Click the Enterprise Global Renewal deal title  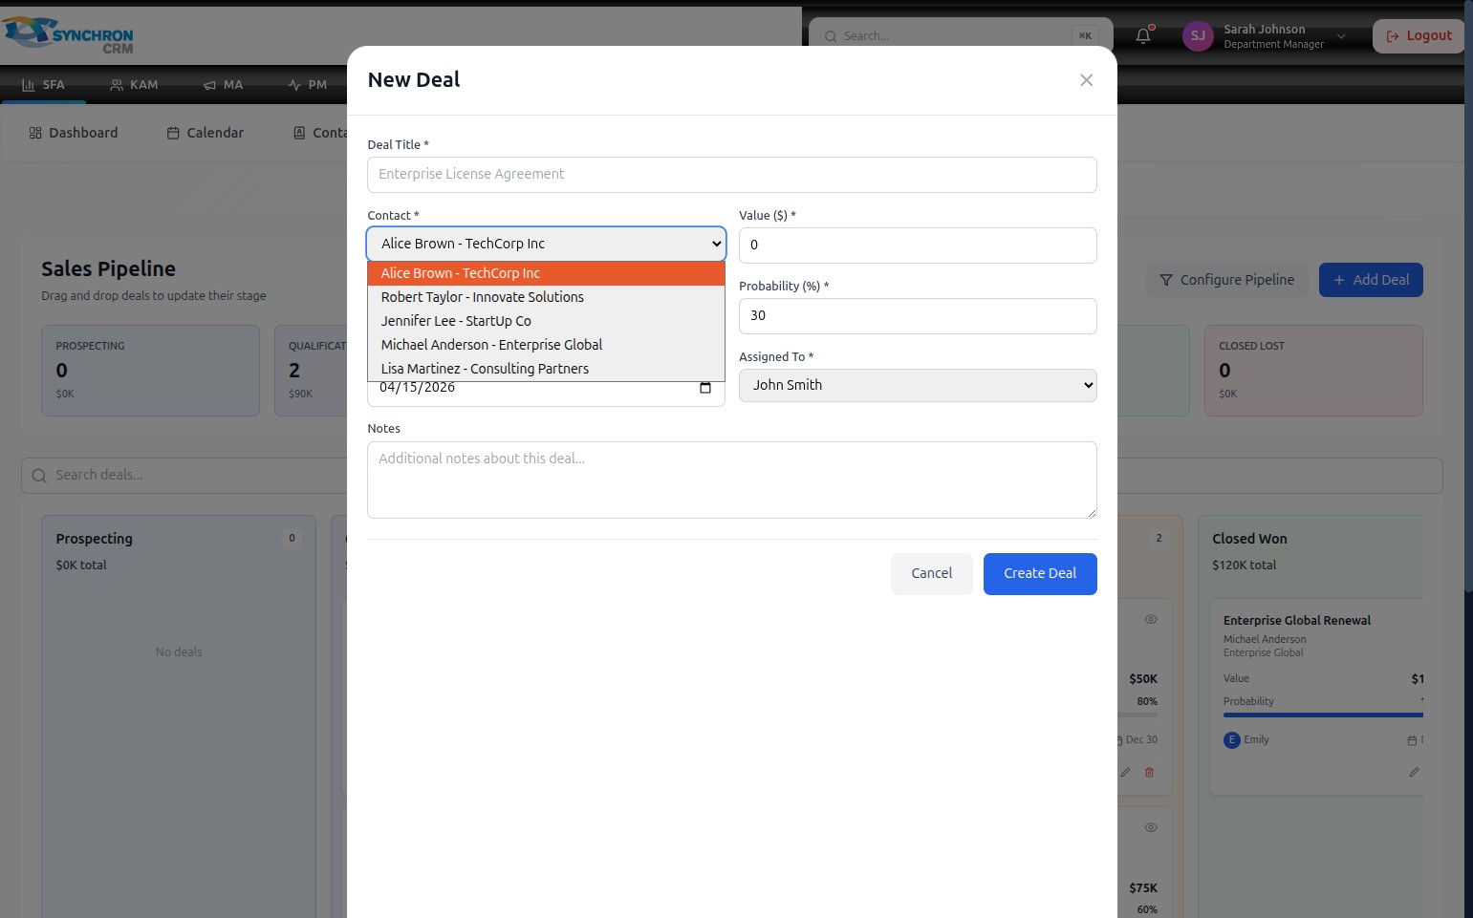1297,621
